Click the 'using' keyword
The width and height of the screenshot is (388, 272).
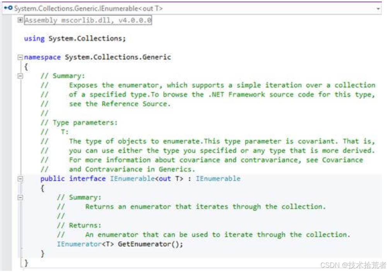pos(34,39)
